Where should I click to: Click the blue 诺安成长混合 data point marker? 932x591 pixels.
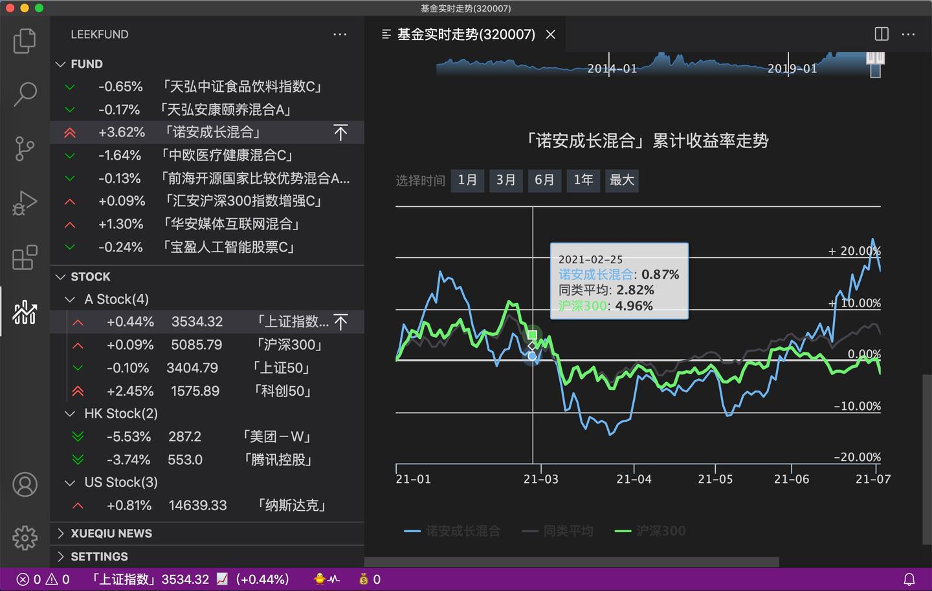pos(532,356)
